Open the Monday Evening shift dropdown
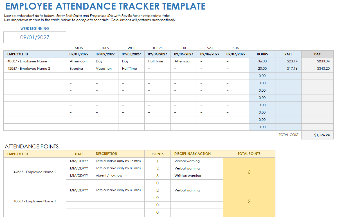 pos(79,68)
